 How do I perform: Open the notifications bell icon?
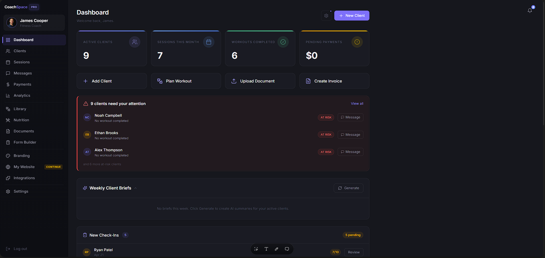[x=530, y=11]
